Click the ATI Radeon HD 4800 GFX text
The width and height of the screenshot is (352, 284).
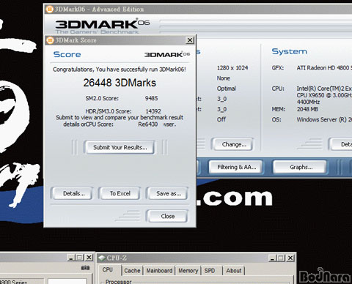click(x=324, y=68)
